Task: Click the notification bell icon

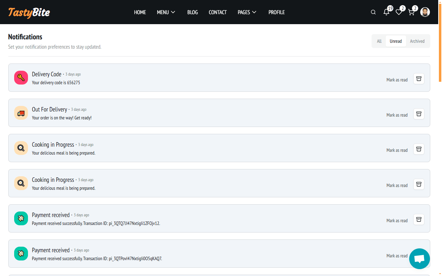Action: pyautogui.click(x=386, y=12)
